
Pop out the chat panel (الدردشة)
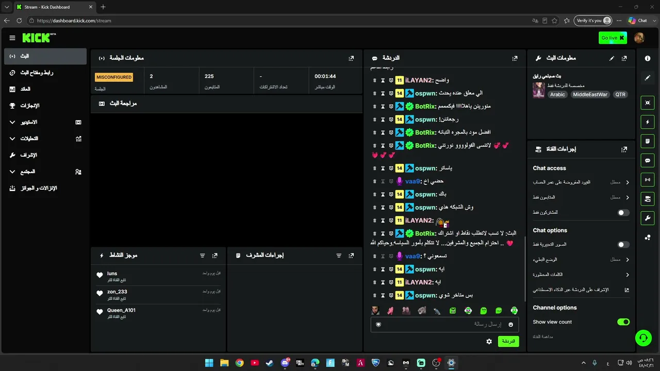515,58
